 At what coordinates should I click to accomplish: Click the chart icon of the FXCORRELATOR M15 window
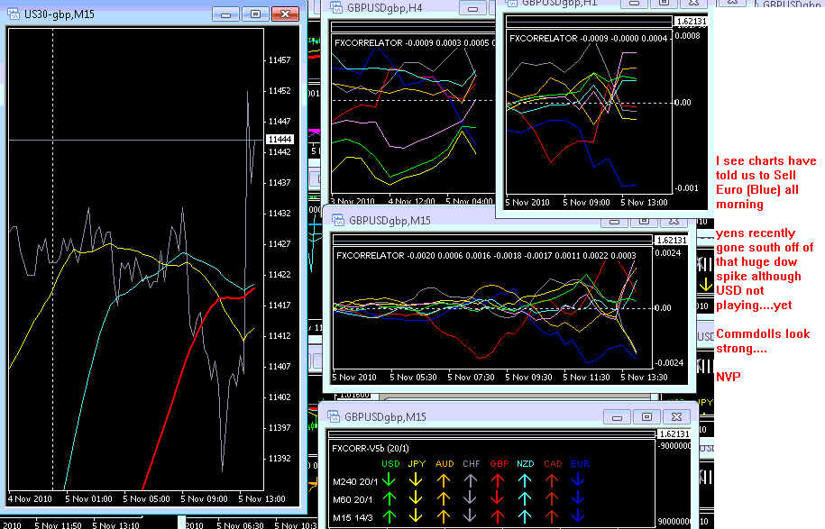338,220
